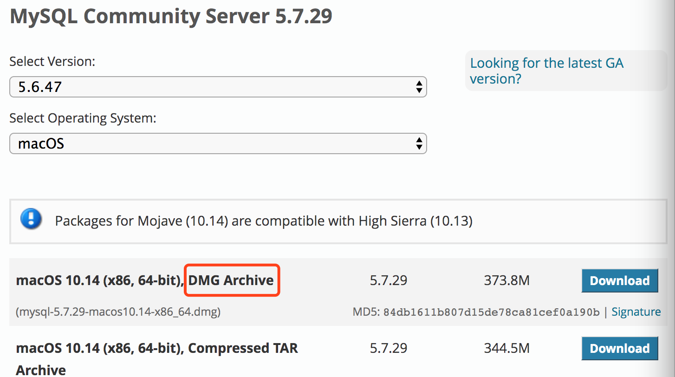Open the Signature link for the DMG
Screen dimensions: 675x377
coord(636,312)
